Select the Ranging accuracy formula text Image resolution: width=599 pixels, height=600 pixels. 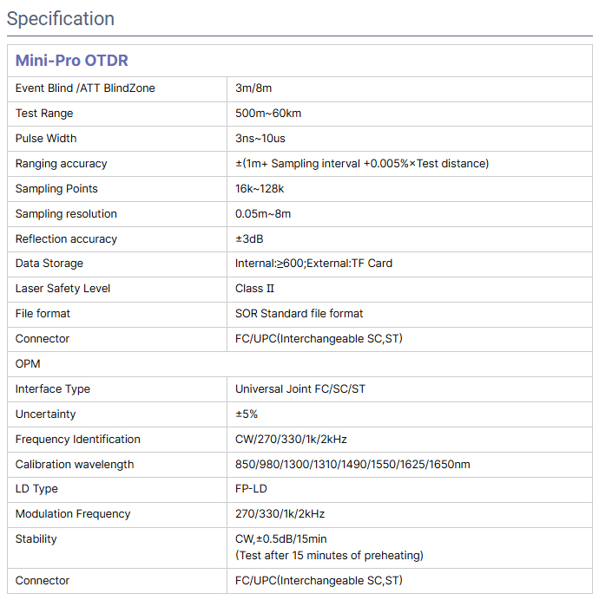(x=362, y=164)
